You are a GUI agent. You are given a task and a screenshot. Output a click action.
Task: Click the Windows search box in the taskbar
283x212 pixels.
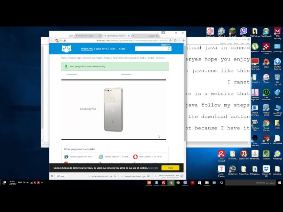coord(251,182)
